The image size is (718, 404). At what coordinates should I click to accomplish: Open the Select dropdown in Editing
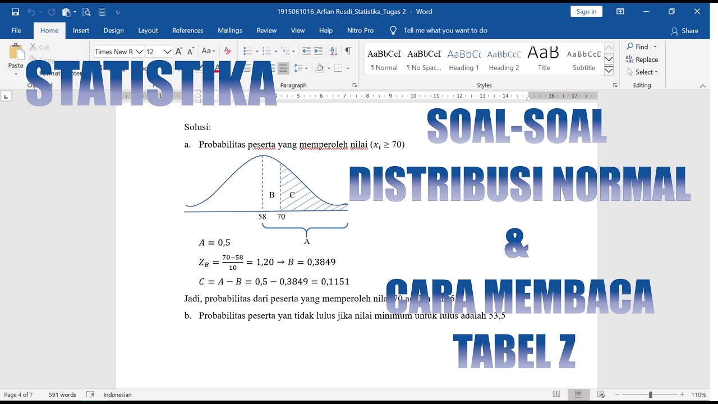(642, 72)
